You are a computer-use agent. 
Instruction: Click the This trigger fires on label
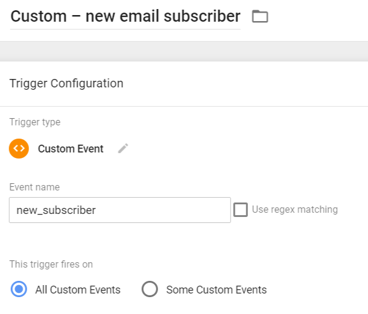coord(51,264)
